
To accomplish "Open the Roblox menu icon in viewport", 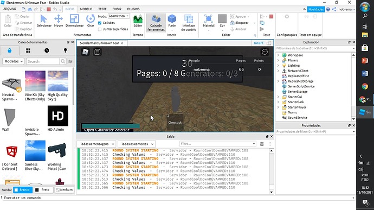I will tap(86, 52).
